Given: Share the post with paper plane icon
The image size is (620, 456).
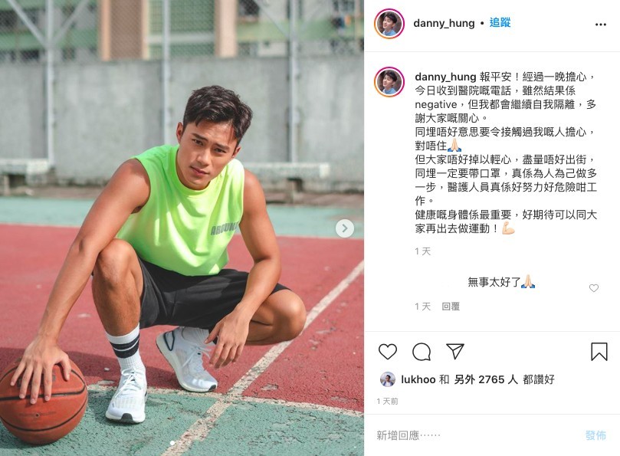Looking at the screenshot, I should [454, 351].
